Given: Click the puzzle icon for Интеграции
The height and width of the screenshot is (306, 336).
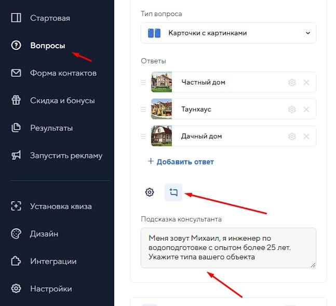Looking at the screenshot, I should point(16,261).
